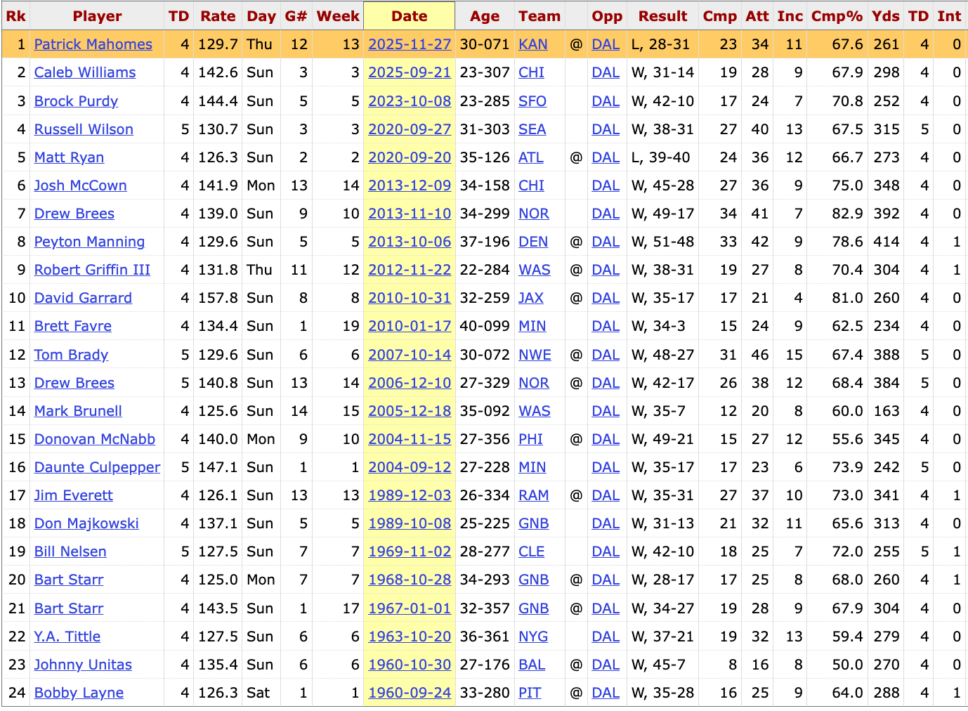This screenshot has height=711, width=968.
Task: Open the 2012-11-22 game boxscore
Action: (410, 270)
